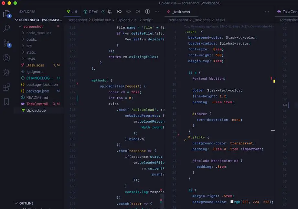Viewport: 298px width, 209px height.
Task: Open the Run and Debug bug icon
Action: pyautogui.click(x=6, y=72)
